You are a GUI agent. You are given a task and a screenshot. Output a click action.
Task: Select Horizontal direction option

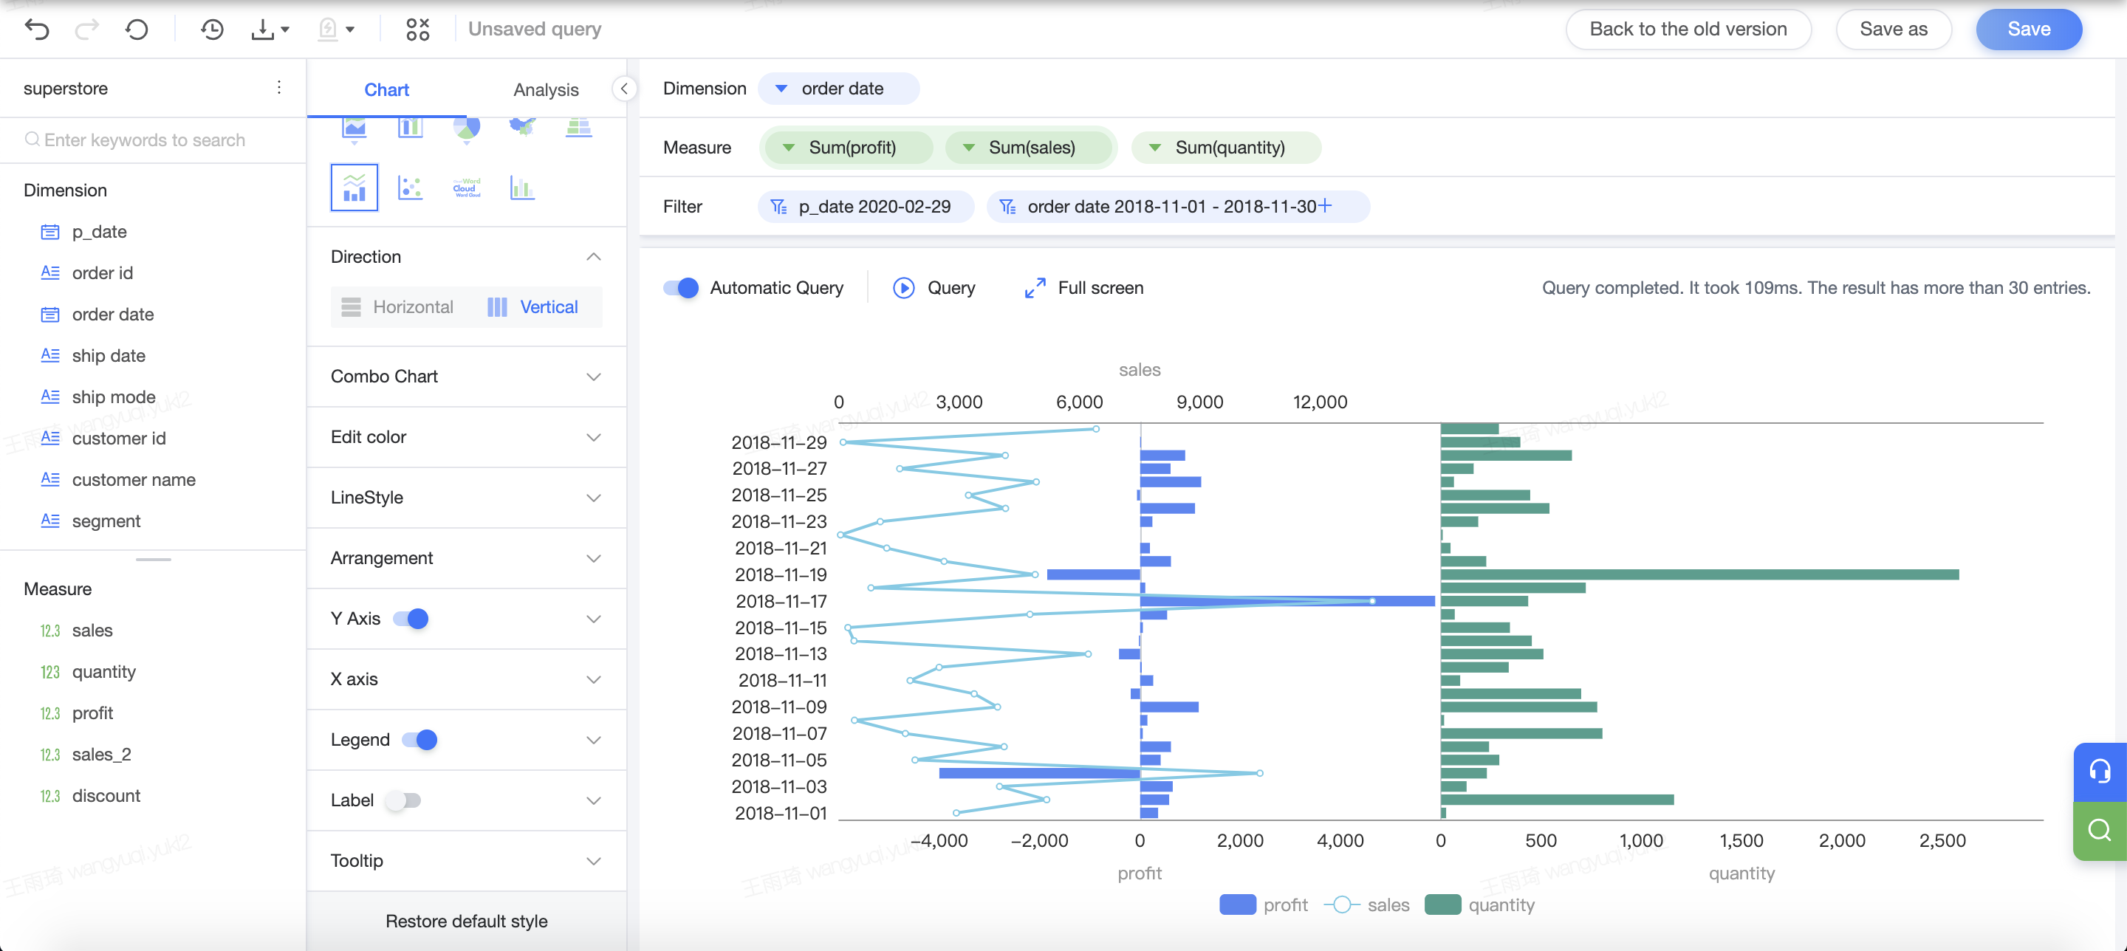[x=398, y=307]
